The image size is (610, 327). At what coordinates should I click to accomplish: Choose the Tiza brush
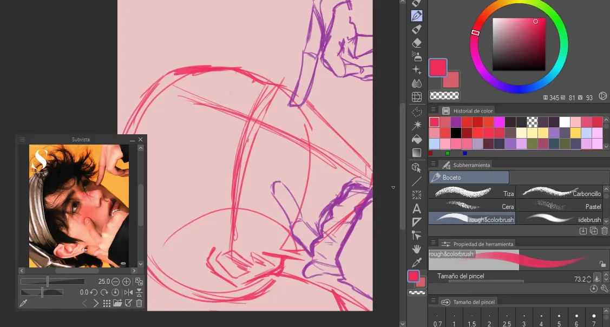click(472, 192)
